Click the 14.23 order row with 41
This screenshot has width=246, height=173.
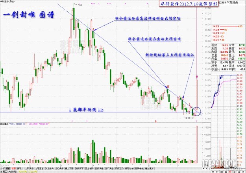(218, 33)
